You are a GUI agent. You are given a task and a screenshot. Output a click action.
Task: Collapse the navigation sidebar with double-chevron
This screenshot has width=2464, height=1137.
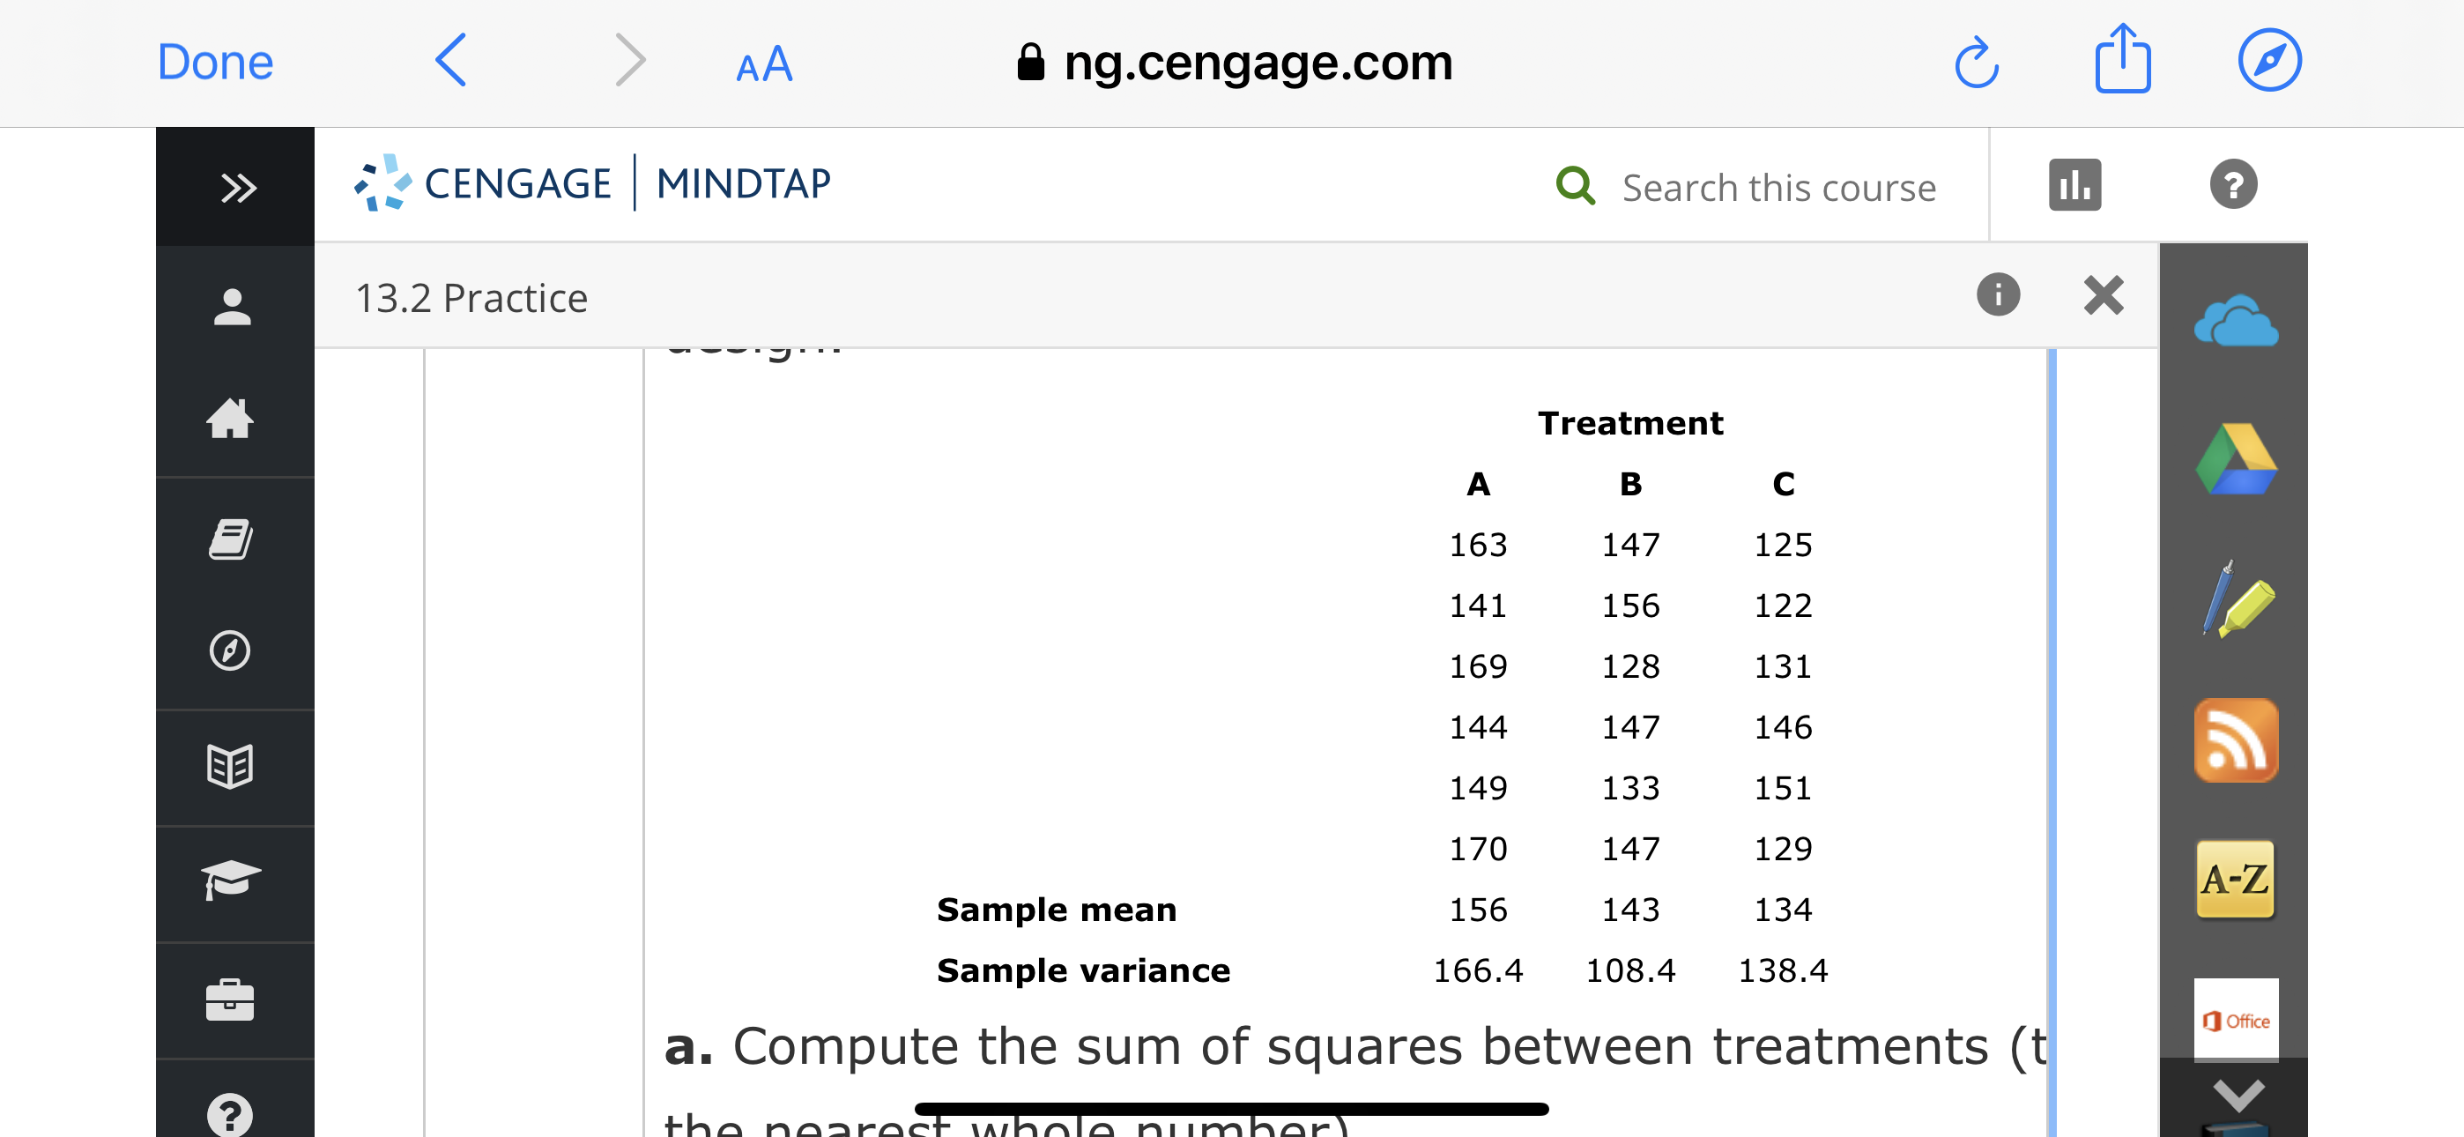[x=236, y=188]
